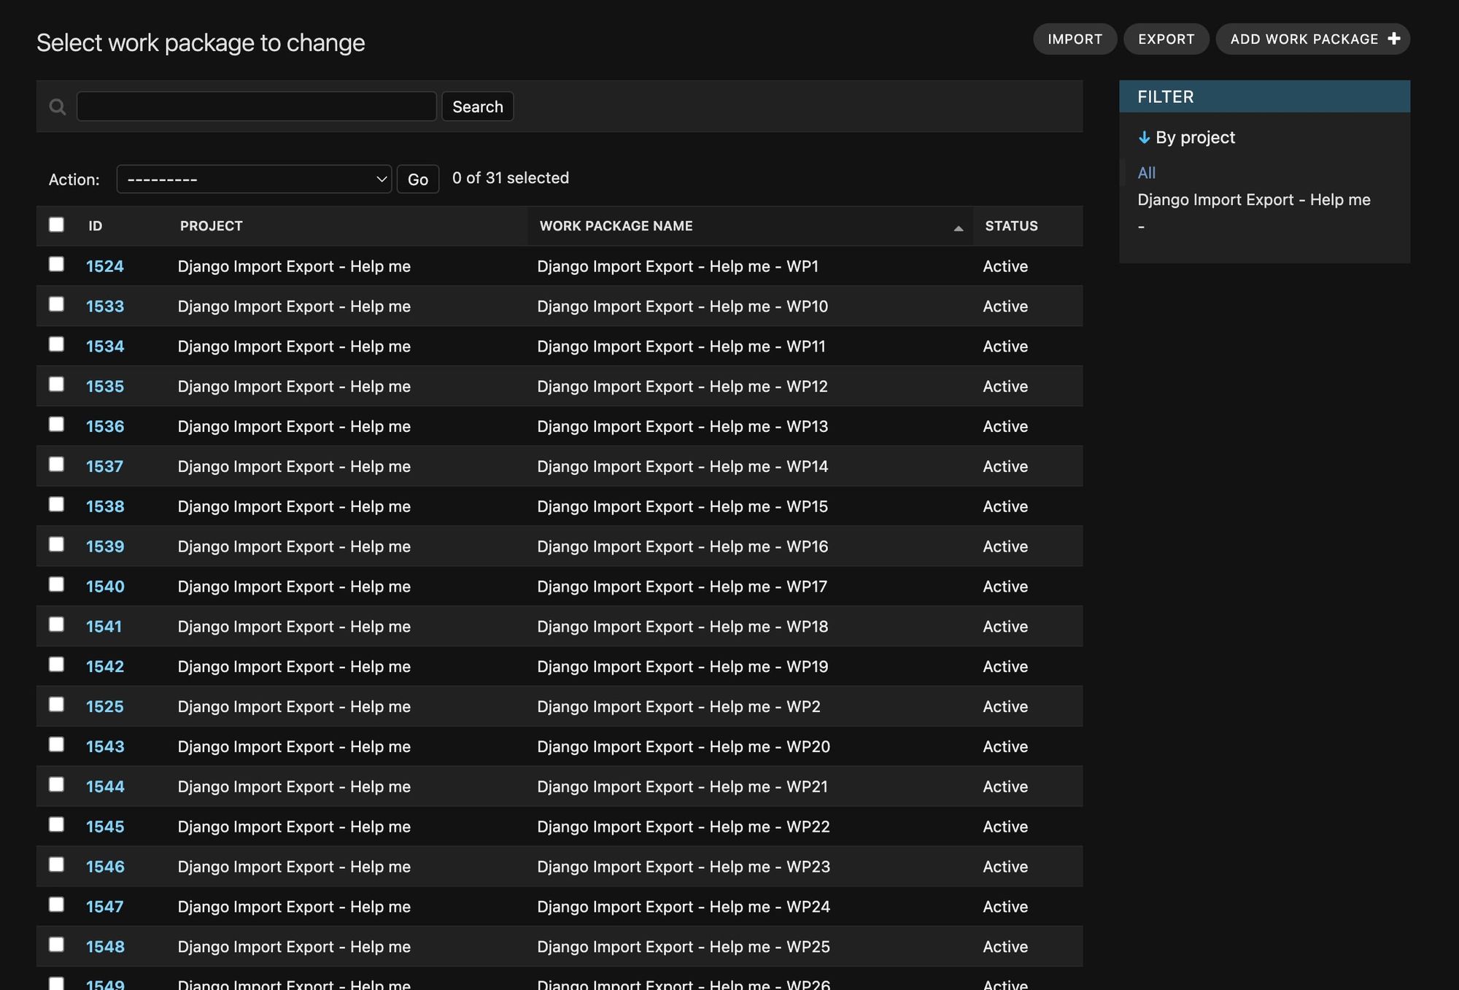The image size is (1459, 990).
Task: Click work package name ending in WP2
Action: [679, 707]
